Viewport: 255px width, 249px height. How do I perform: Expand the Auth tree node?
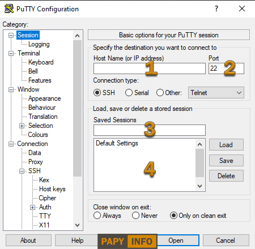(33, 207)
